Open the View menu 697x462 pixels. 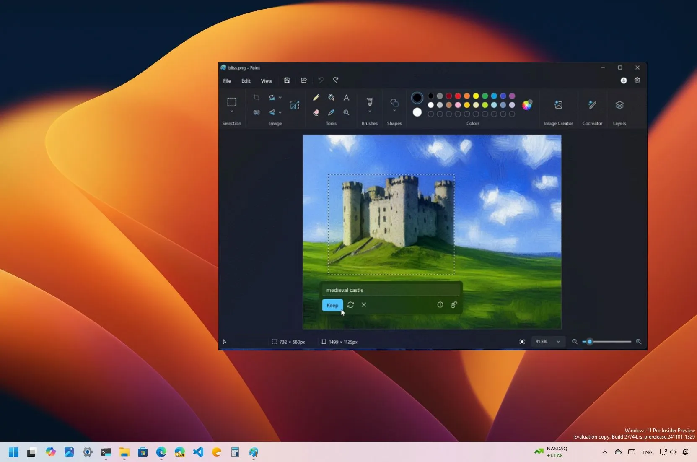[266, 81]
